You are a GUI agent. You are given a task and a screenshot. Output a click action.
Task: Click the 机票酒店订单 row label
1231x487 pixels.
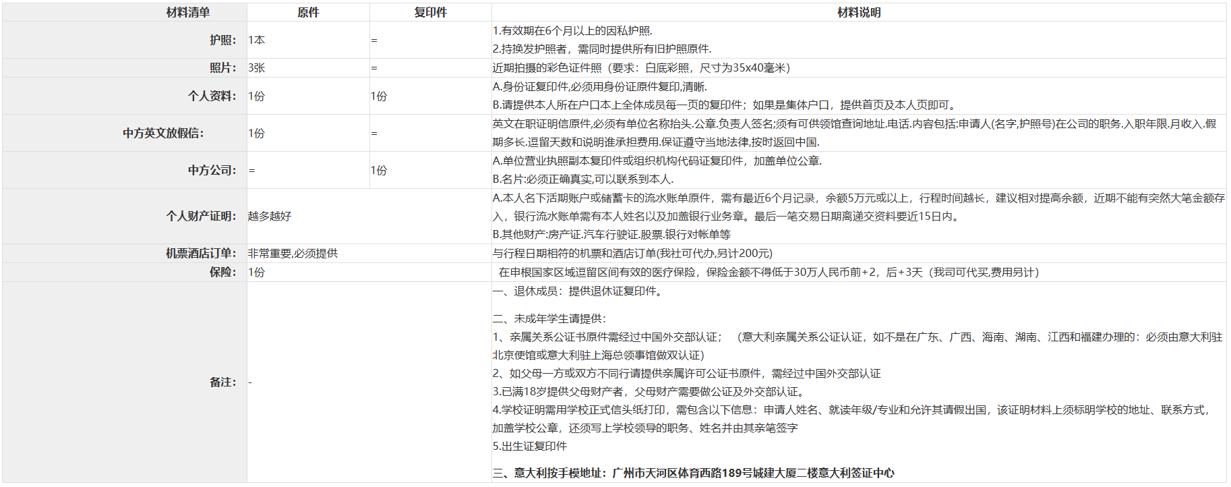coord(201,253)
